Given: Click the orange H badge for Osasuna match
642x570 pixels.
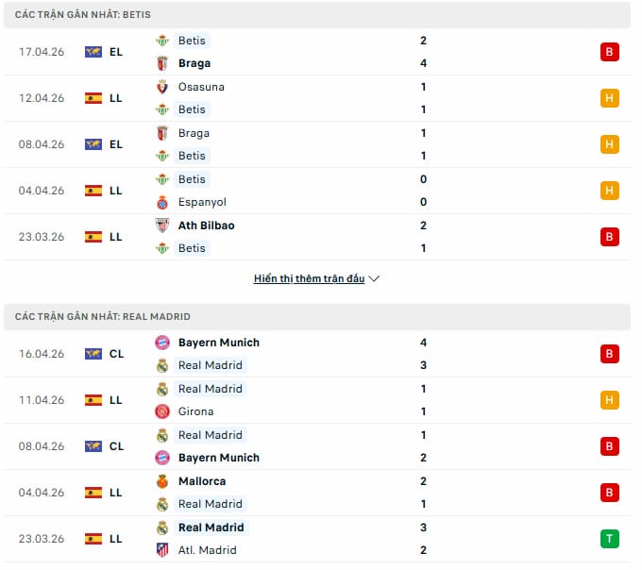Looking at the screenshot, I should (x=609, y=98).
